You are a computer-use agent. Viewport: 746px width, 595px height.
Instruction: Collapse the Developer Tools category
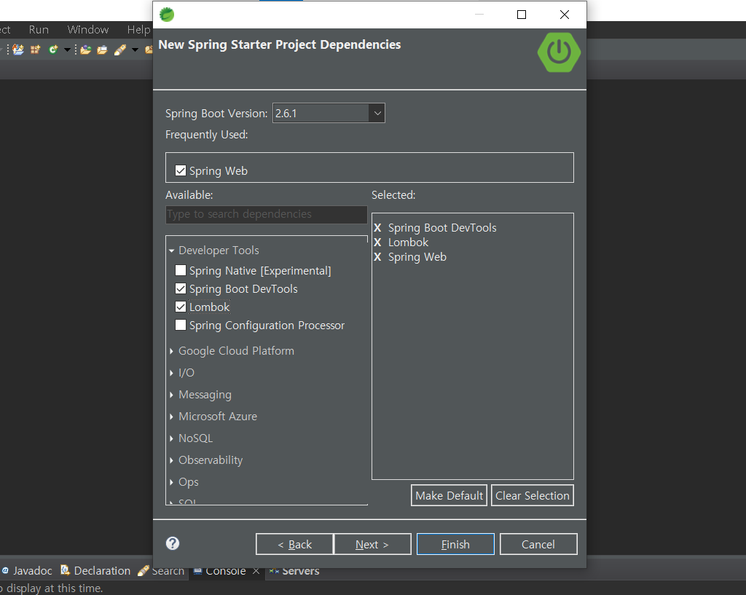[x=172, y=251]
